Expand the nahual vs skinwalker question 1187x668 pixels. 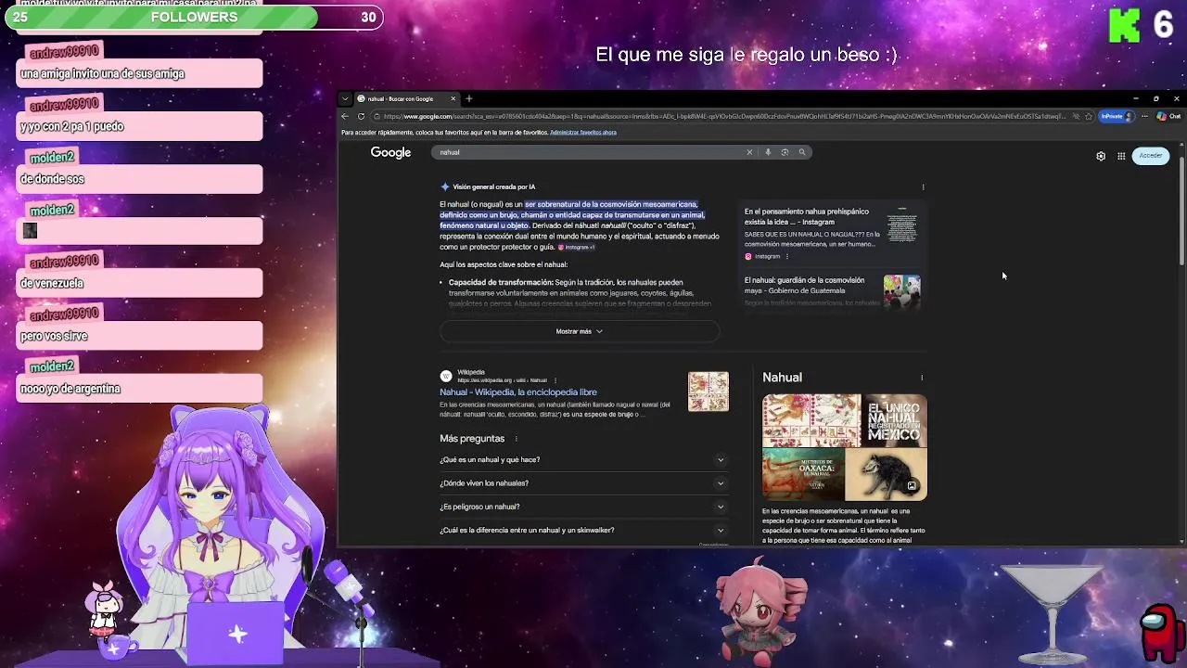click(582, 531)
